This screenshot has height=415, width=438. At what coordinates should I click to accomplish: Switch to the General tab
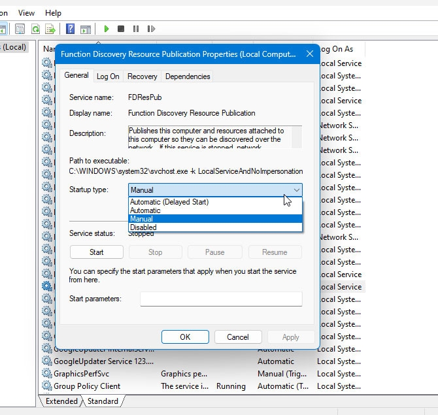coord(76,75)
